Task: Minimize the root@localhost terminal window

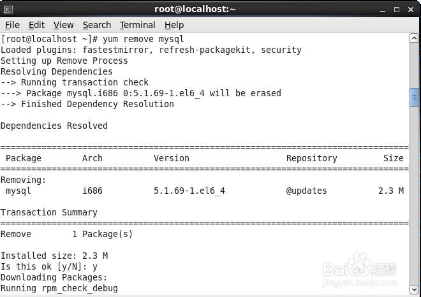Action: (x=383, y=10)
